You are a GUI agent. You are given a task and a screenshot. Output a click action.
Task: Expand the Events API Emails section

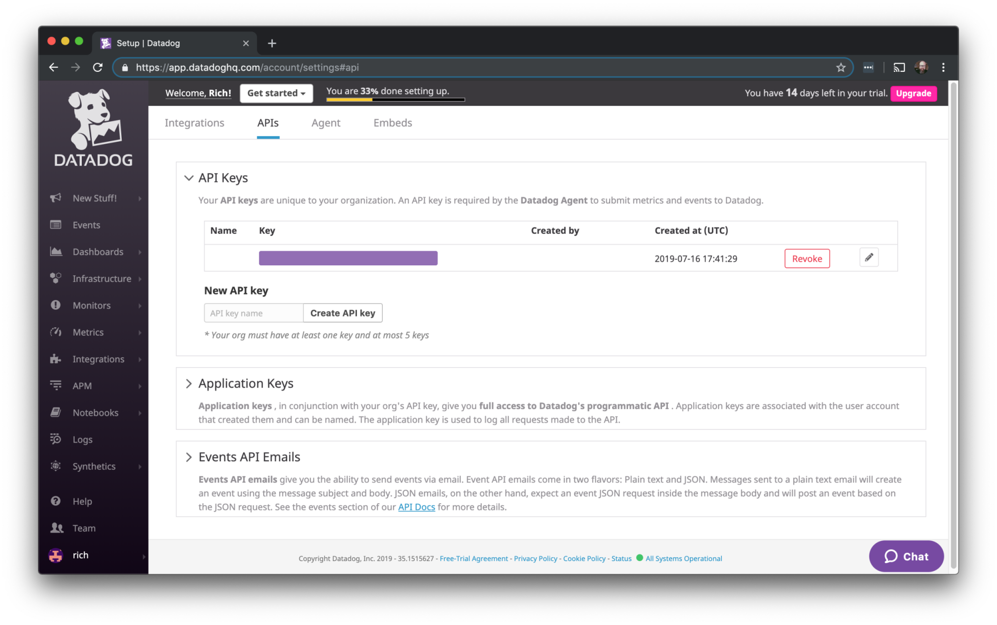pyautogui.click(x=188, y=456)
